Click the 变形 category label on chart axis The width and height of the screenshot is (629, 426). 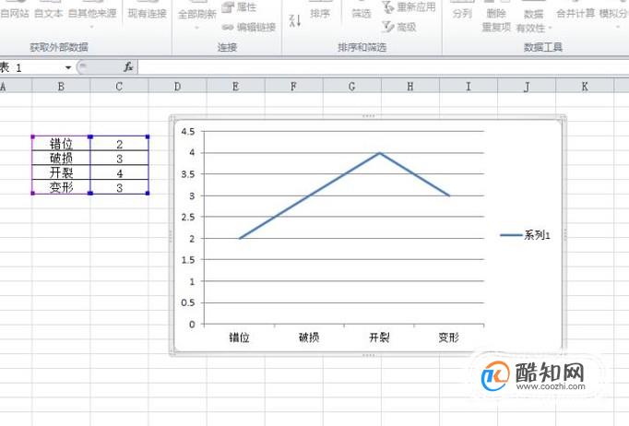pyautogui.click(x=449, y=337)
